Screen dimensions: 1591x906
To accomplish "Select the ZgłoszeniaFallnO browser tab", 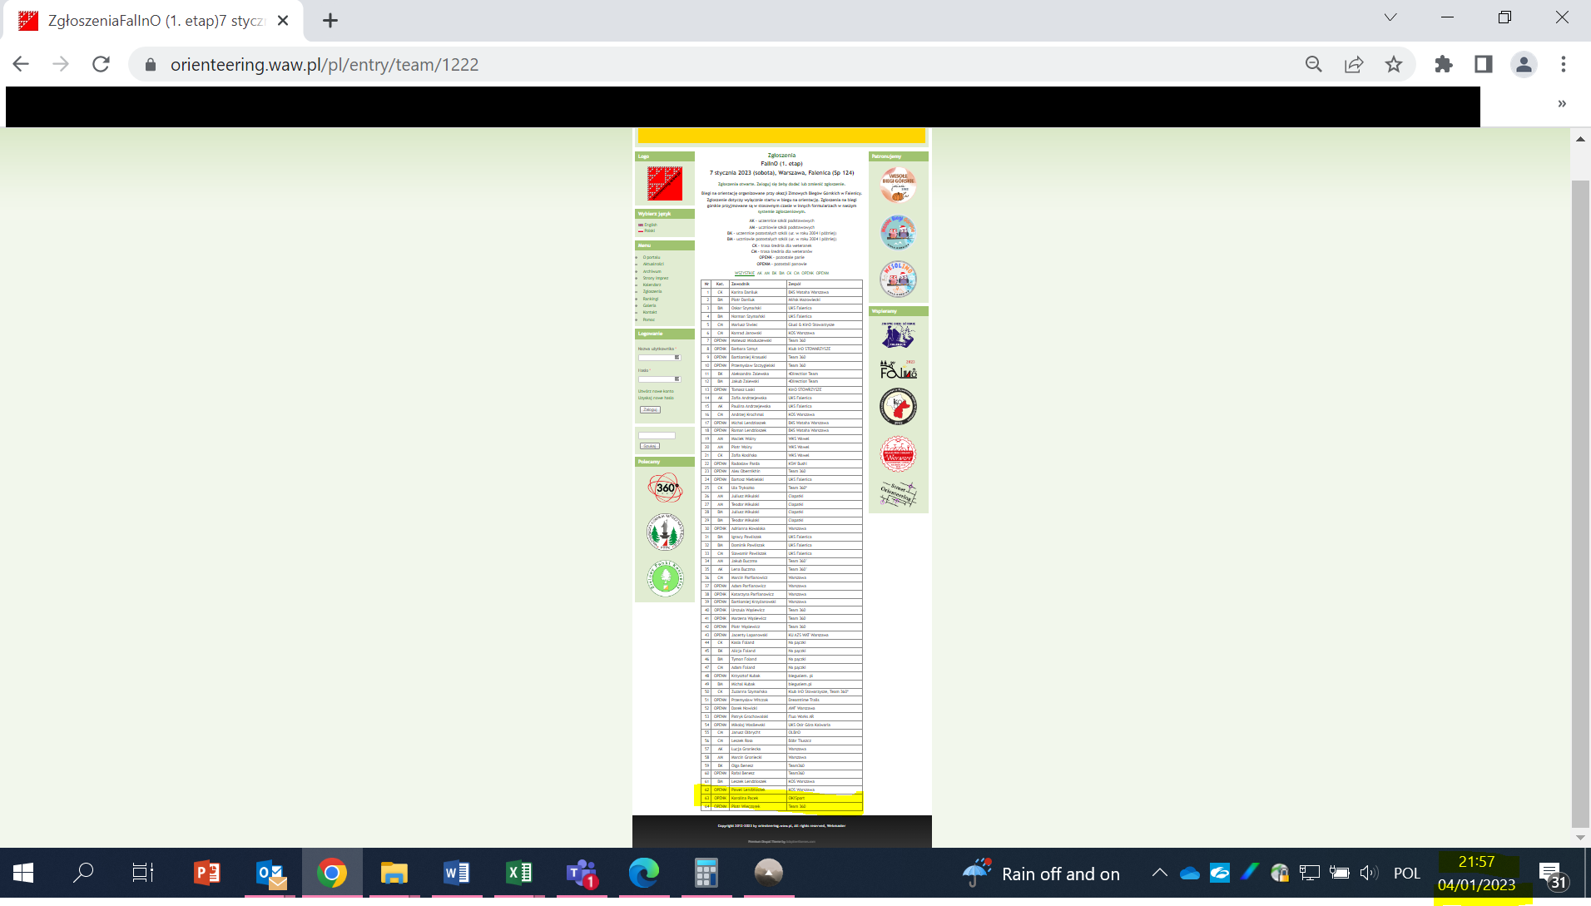I will [154, 21].
